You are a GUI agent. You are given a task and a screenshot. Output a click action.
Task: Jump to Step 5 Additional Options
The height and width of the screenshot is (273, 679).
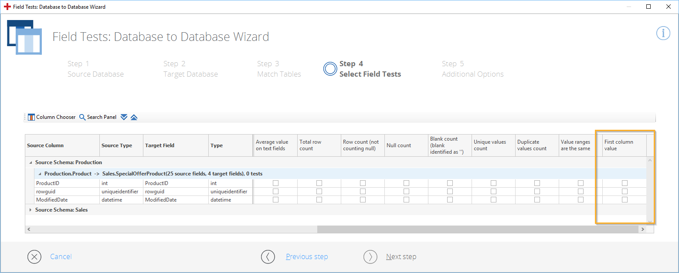pos(472,69)
